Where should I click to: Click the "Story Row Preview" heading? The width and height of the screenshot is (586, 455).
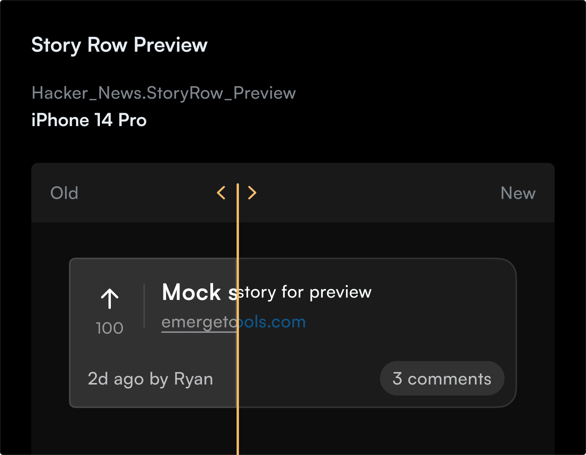(x=119, y=45)
